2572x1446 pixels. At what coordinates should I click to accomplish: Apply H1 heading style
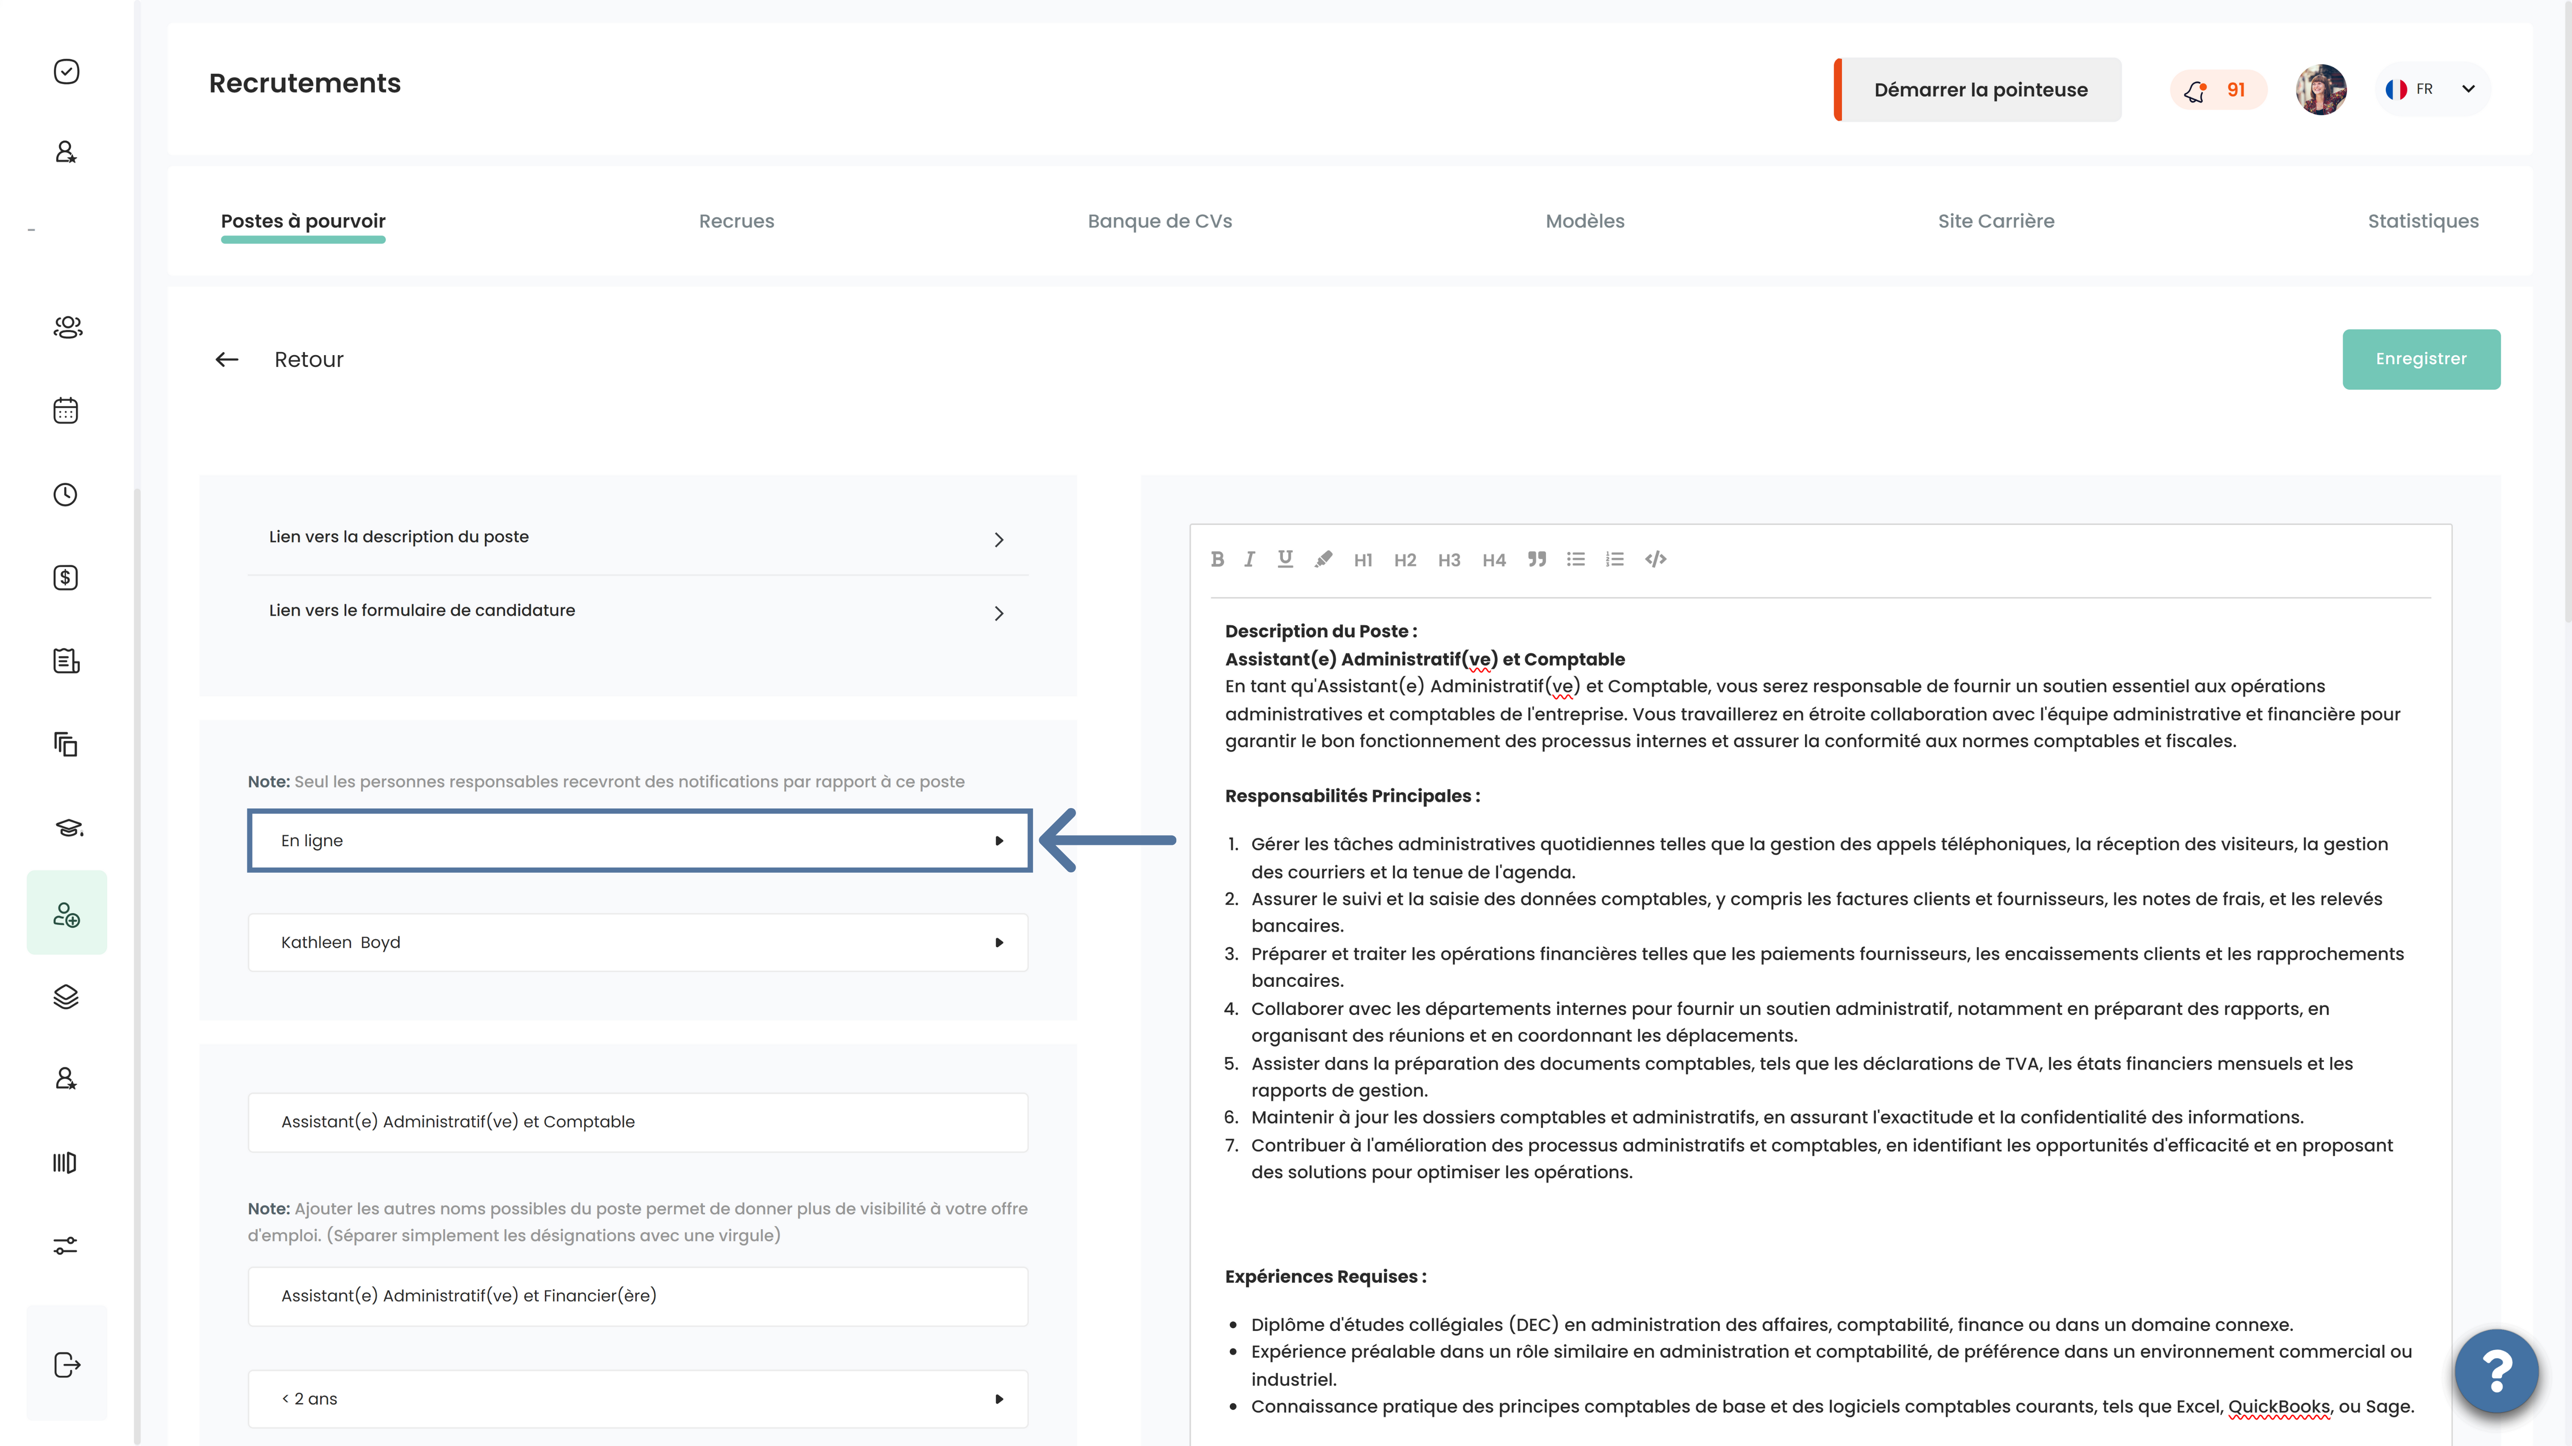1363,560
